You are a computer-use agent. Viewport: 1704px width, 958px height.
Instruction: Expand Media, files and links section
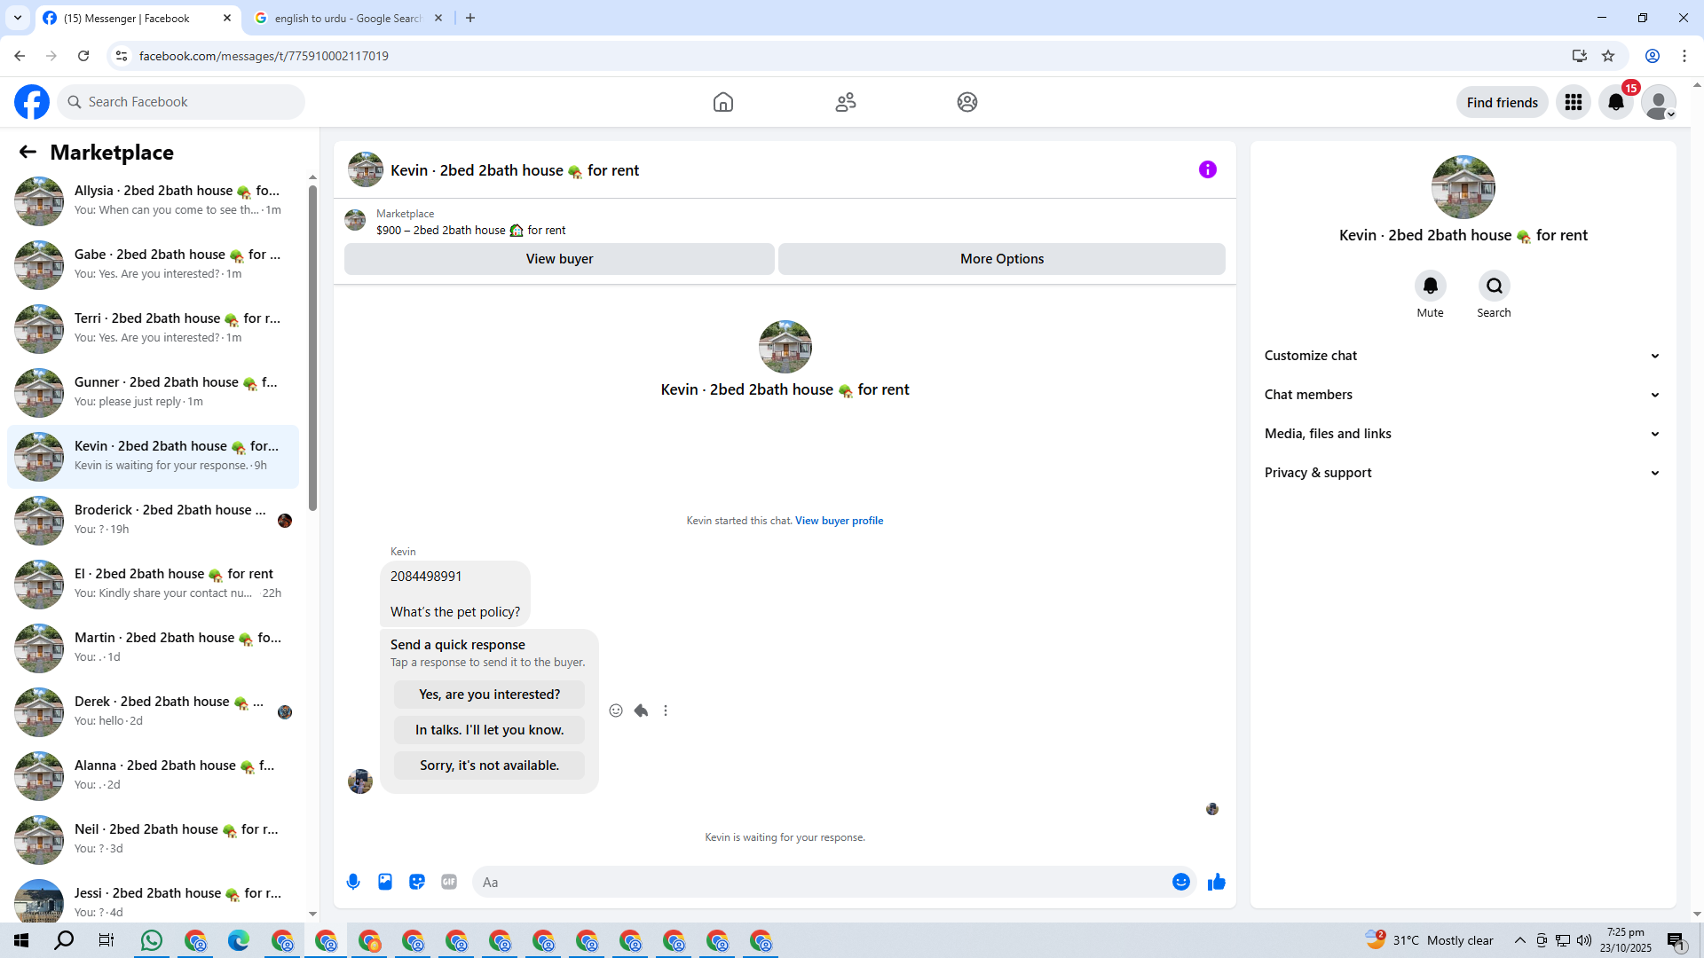1463,434
